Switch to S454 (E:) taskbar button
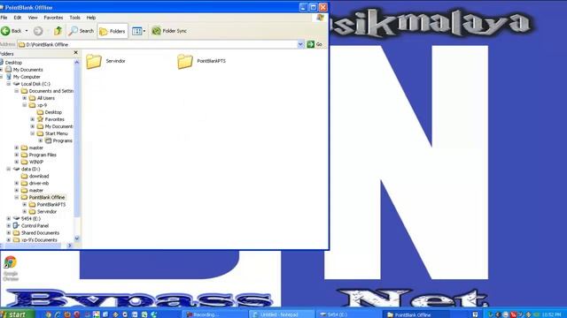The image size is (567, 318). (348, 314)
